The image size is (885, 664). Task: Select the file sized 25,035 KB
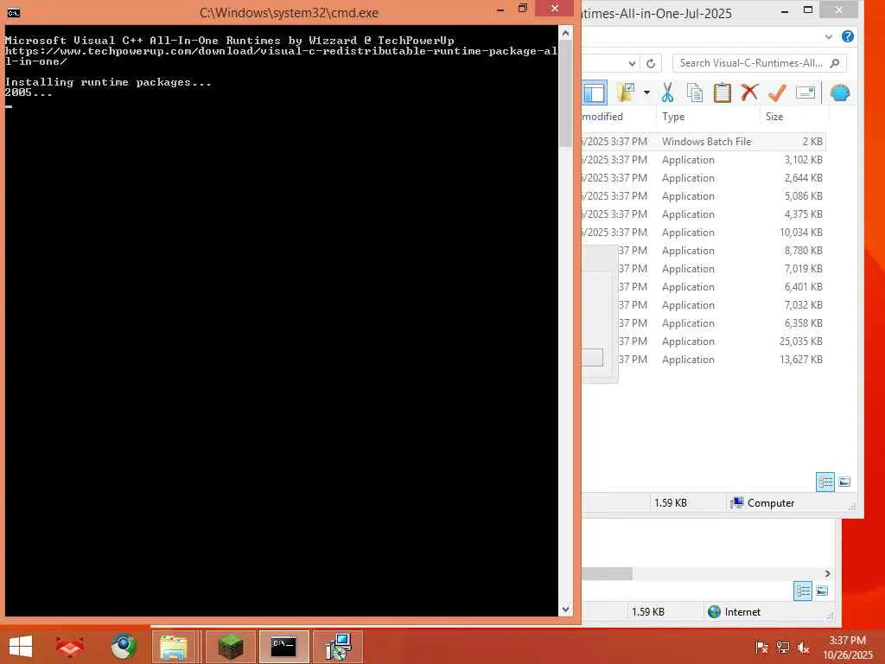[722, 341]
